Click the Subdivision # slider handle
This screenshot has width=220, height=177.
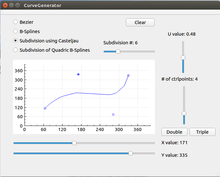(x=118, y=51)
